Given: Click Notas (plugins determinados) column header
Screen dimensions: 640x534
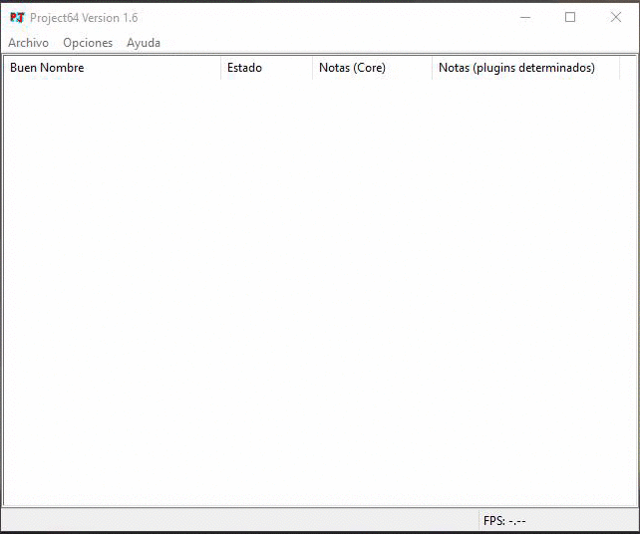Looking at the screenshot, I should click(x=525, y=68).
